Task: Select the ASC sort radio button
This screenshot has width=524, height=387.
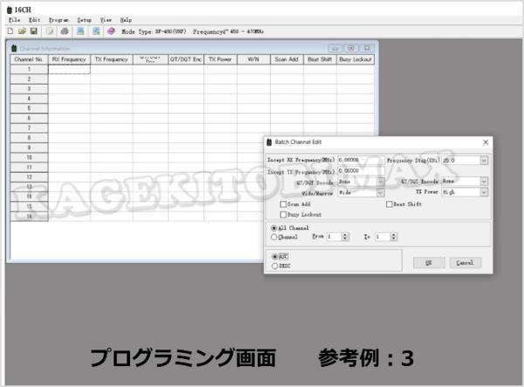Action: pos(275,257)
